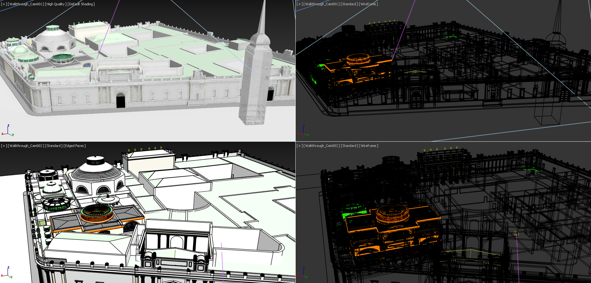This screenshot has height=283, width=591.
Task: Click the XYZ axis tripod in top-left viewport
Action: [8, 131]
